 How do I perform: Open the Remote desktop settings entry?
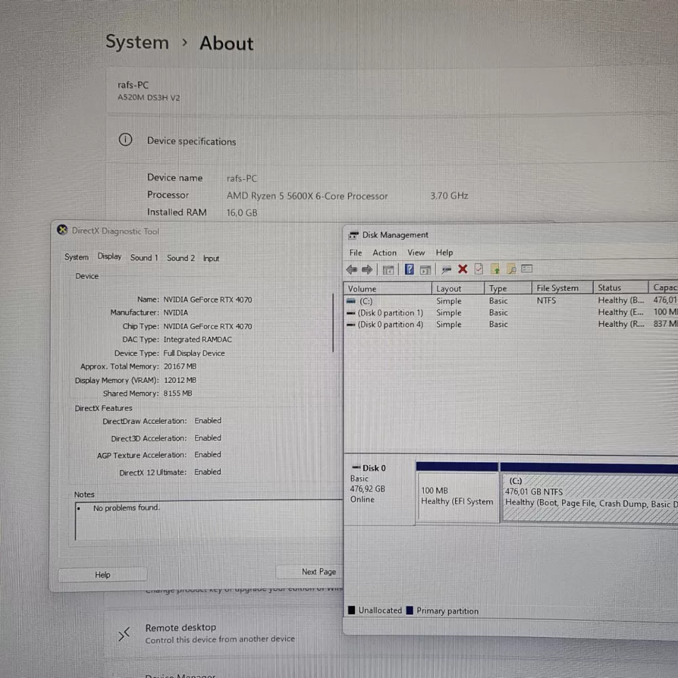pyautogui.click(x=180, y=628)
